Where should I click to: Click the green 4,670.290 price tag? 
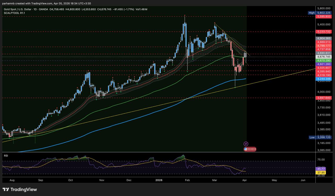324,60
